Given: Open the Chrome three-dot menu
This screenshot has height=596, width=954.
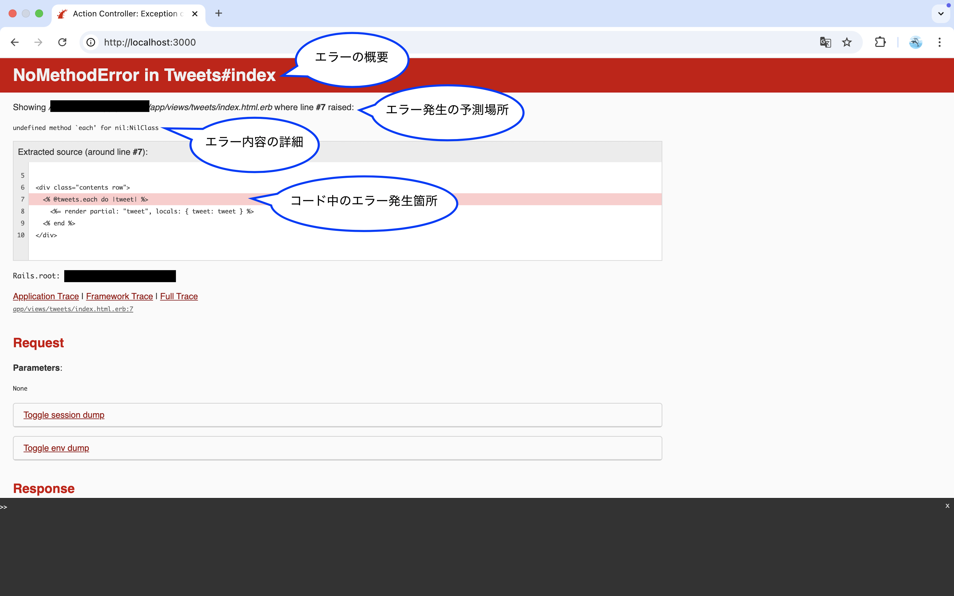Looking at the screenshot, I should 940,42.
